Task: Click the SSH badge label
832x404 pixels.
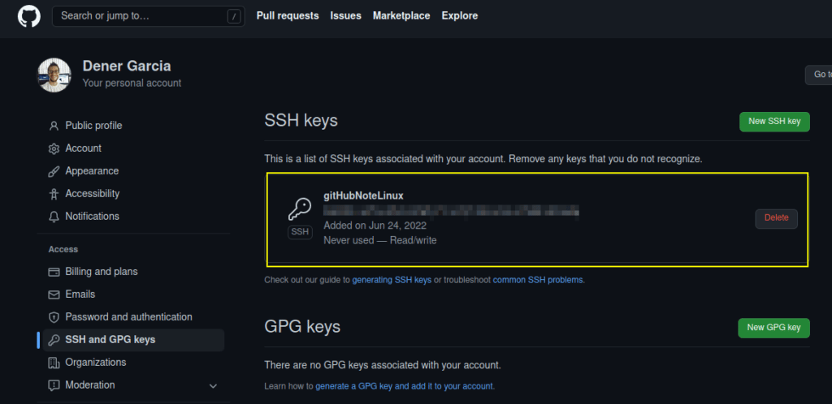Action: point(300,233)
